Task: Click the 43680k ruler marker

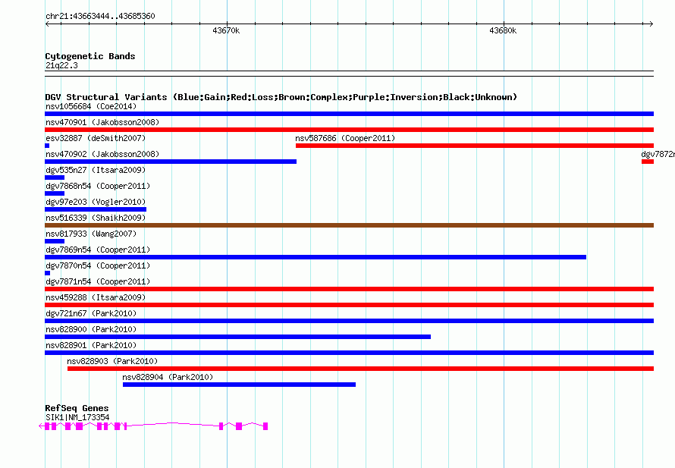Action: point(503,30)
